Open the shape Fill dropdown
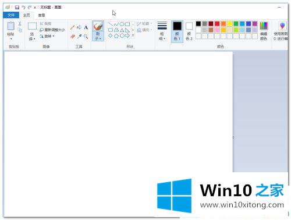 pyautogui.click(x=144, y=30)
